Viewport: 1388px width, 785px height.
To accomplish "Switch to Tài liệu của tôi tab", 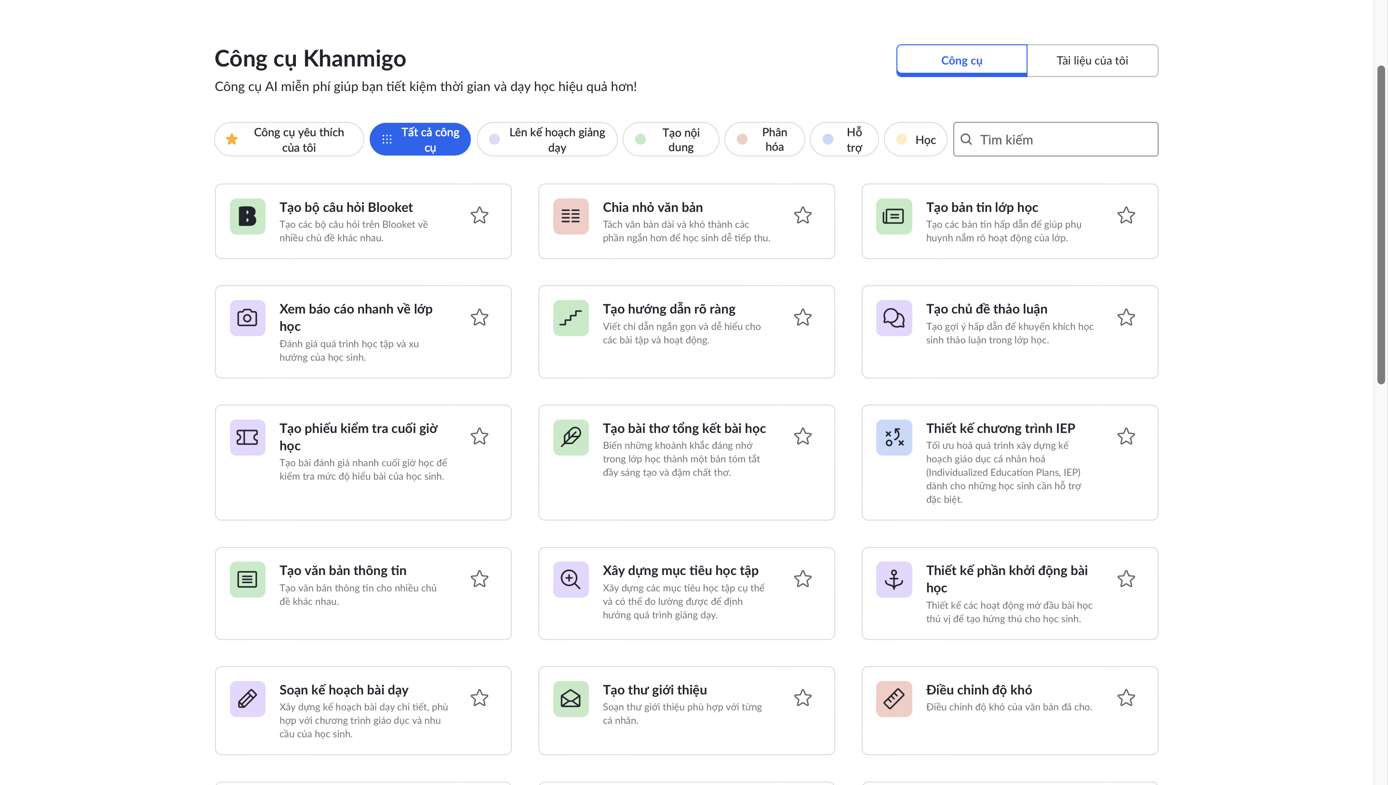I will (x=1092, y=60).
